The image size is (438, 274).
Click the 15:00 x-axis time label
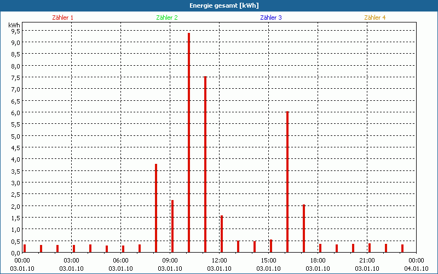point(268,261)
